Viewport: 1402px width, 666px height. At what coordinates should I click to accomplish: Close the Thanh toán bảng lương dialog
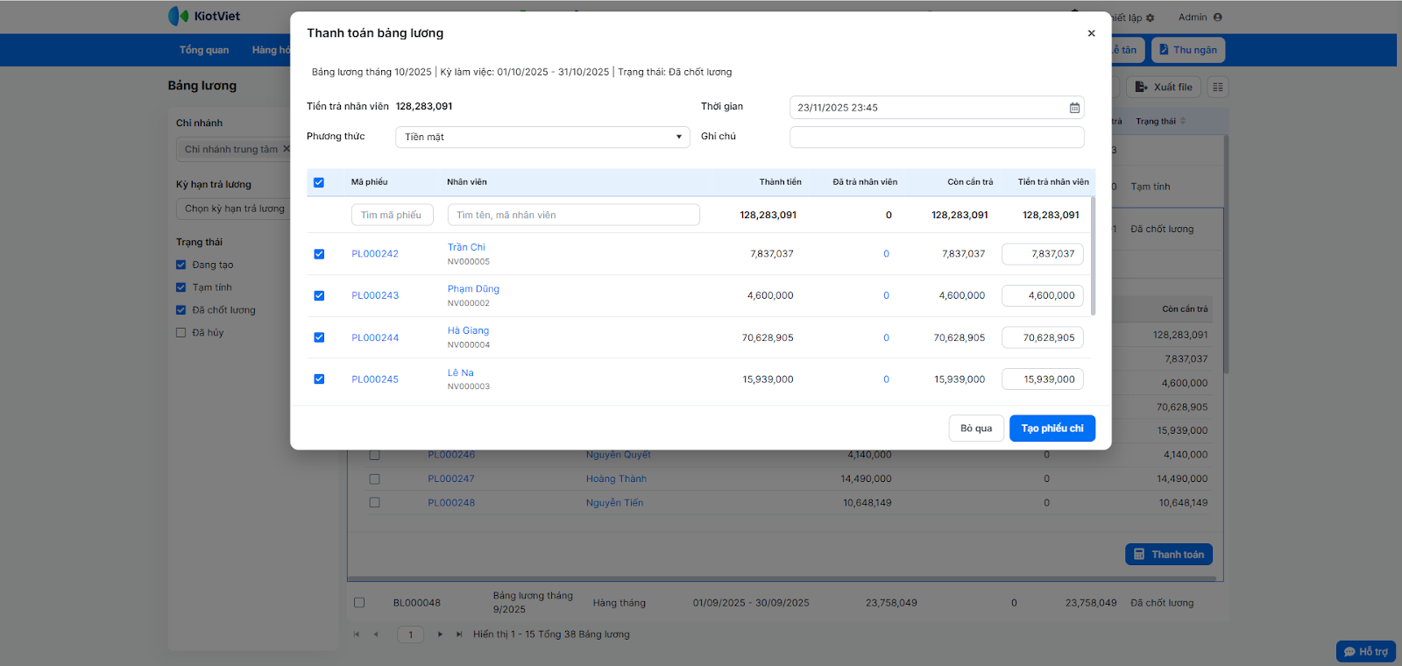pos(1091,33)
